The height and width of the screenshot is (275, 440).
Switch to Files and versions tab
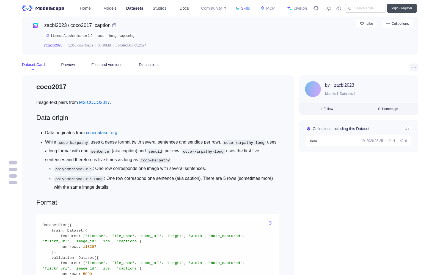(x=107, y=65)
